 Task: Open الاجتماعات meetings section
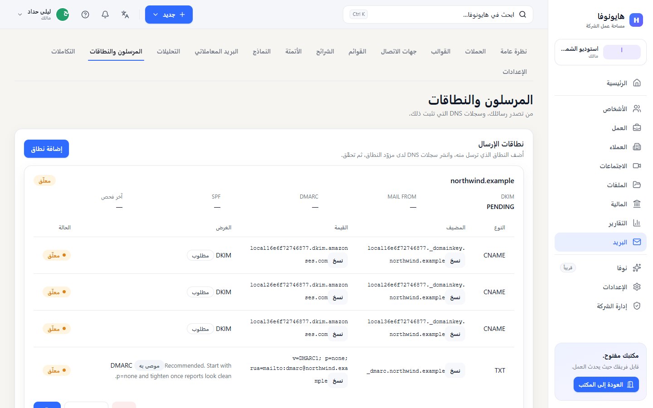(x=600, y=166)
